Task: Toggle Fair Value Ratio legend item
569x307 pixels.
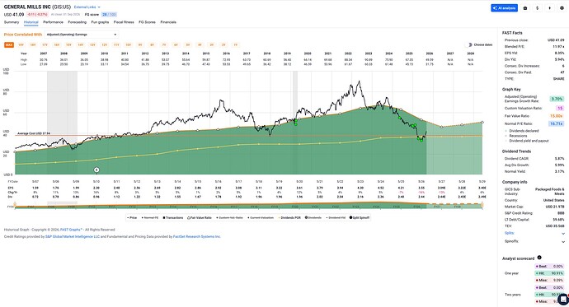Action: [x=200, y=218]
